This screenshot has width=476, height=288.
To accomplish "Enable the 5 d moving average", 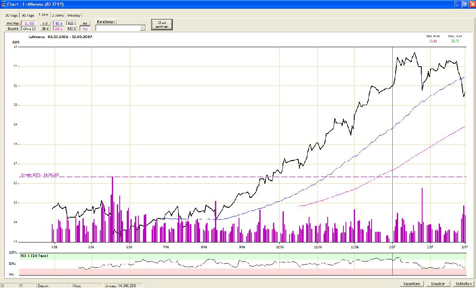I will [45, 23].
